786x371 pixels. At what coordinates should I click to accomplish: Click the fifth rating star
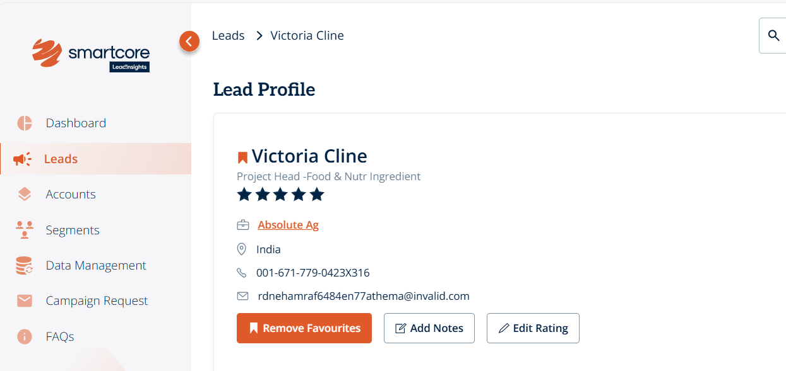(x=317, y=195)
